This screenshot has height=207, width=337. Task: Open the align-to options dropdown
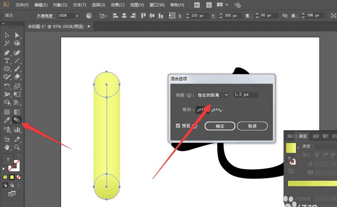point(103,16)
